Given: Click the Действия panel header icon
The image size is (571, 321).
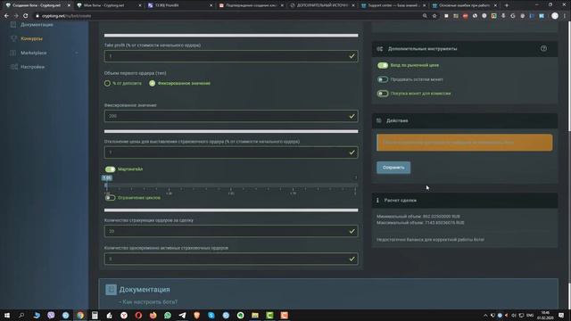Looking at the screenshot, I should pyautogui.click(x=378, y=120).
